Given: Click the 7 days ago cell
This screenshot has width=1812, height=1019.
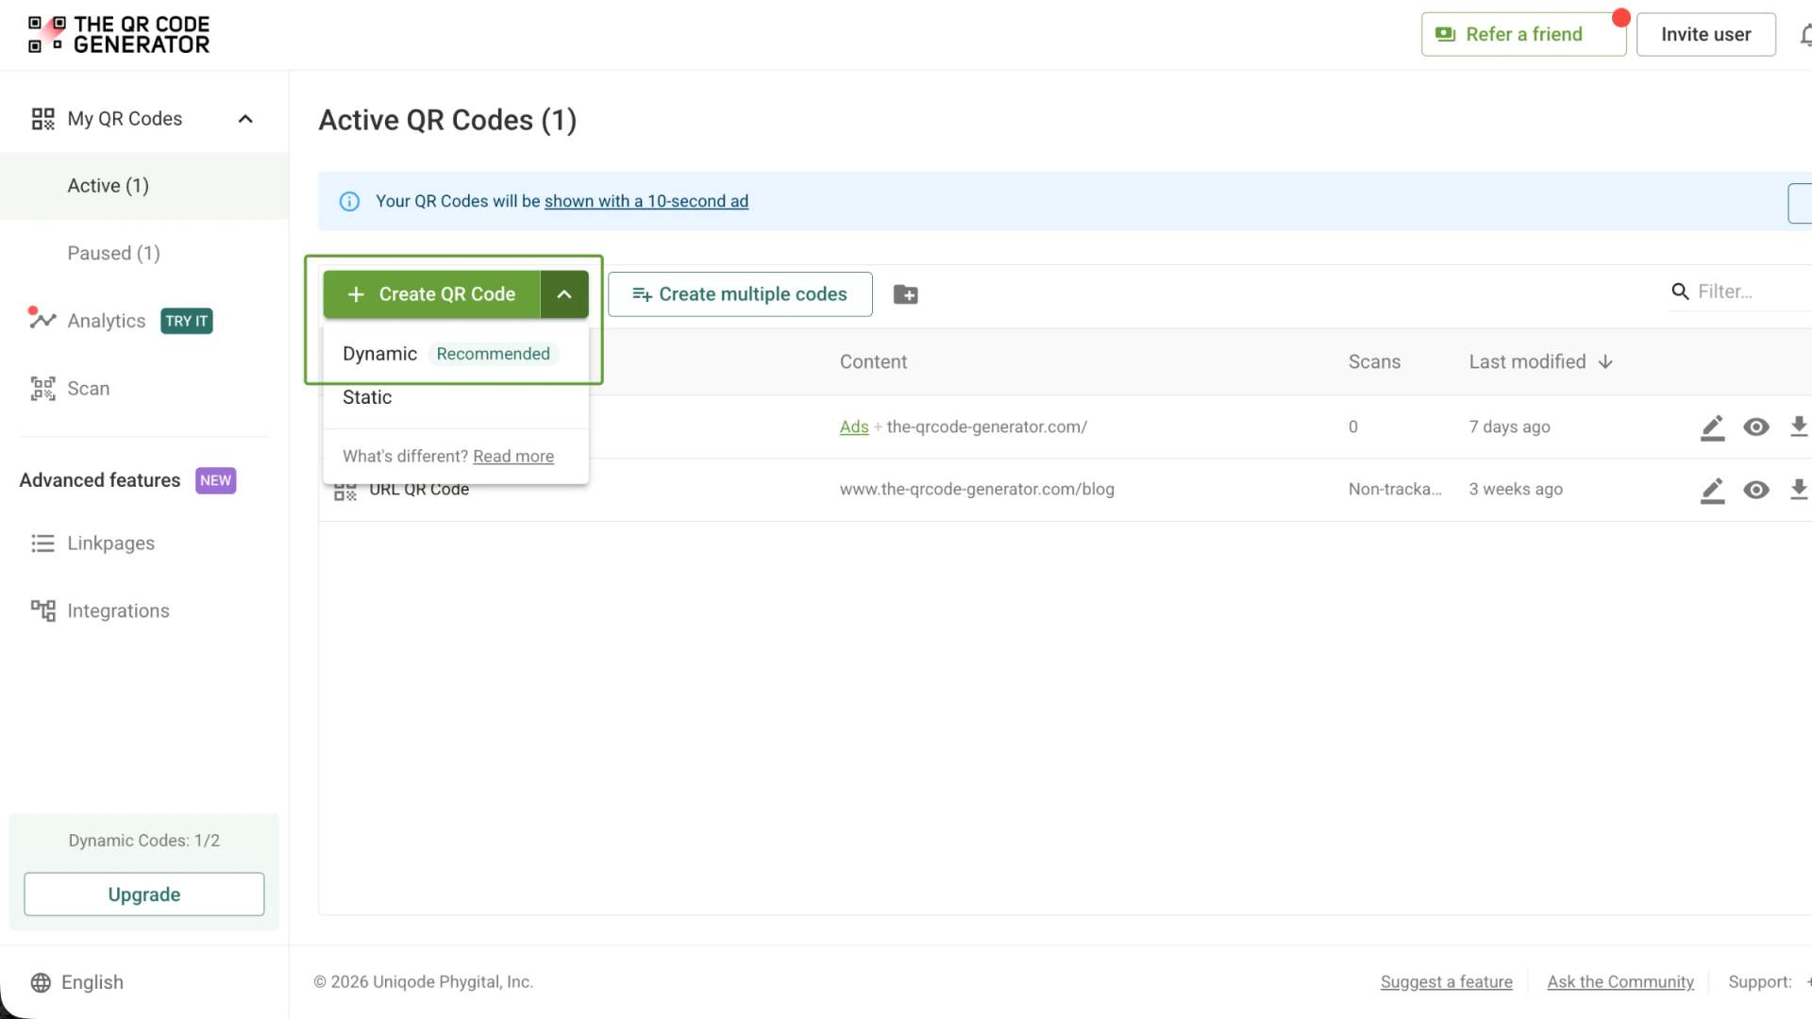Looking at the screenshot, I should coord(1510,426).
